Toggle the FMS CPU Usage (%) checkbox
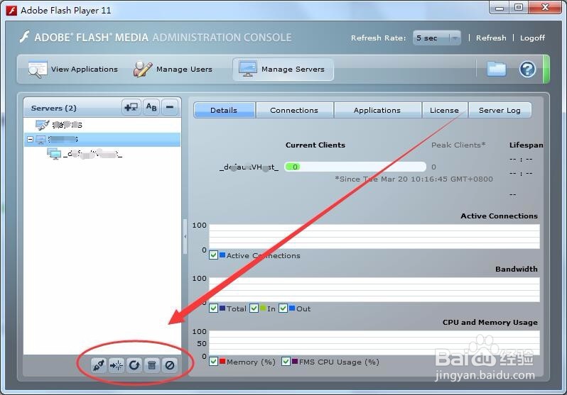567x395 pixels. click(286, 362)
